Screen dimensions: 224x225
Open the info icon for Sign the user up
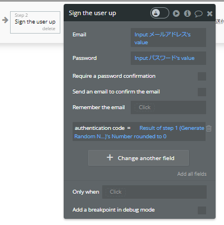[187, 13]
